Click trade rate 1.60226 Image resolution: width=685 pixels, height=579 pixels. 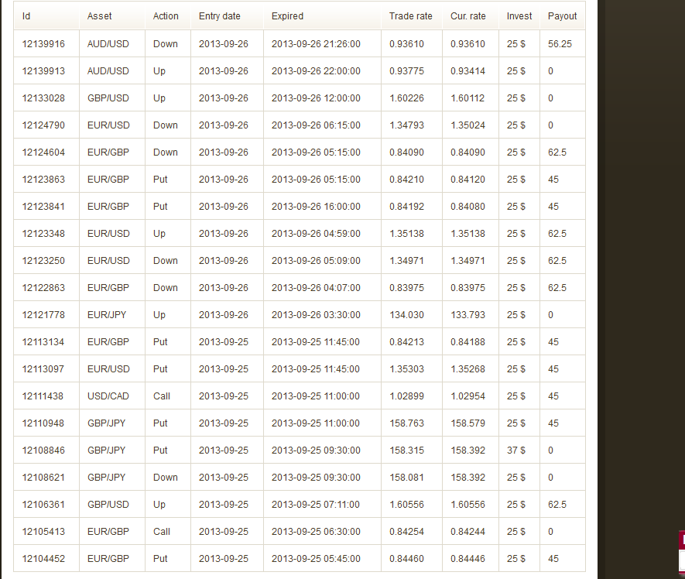click(x=406, y=98)
